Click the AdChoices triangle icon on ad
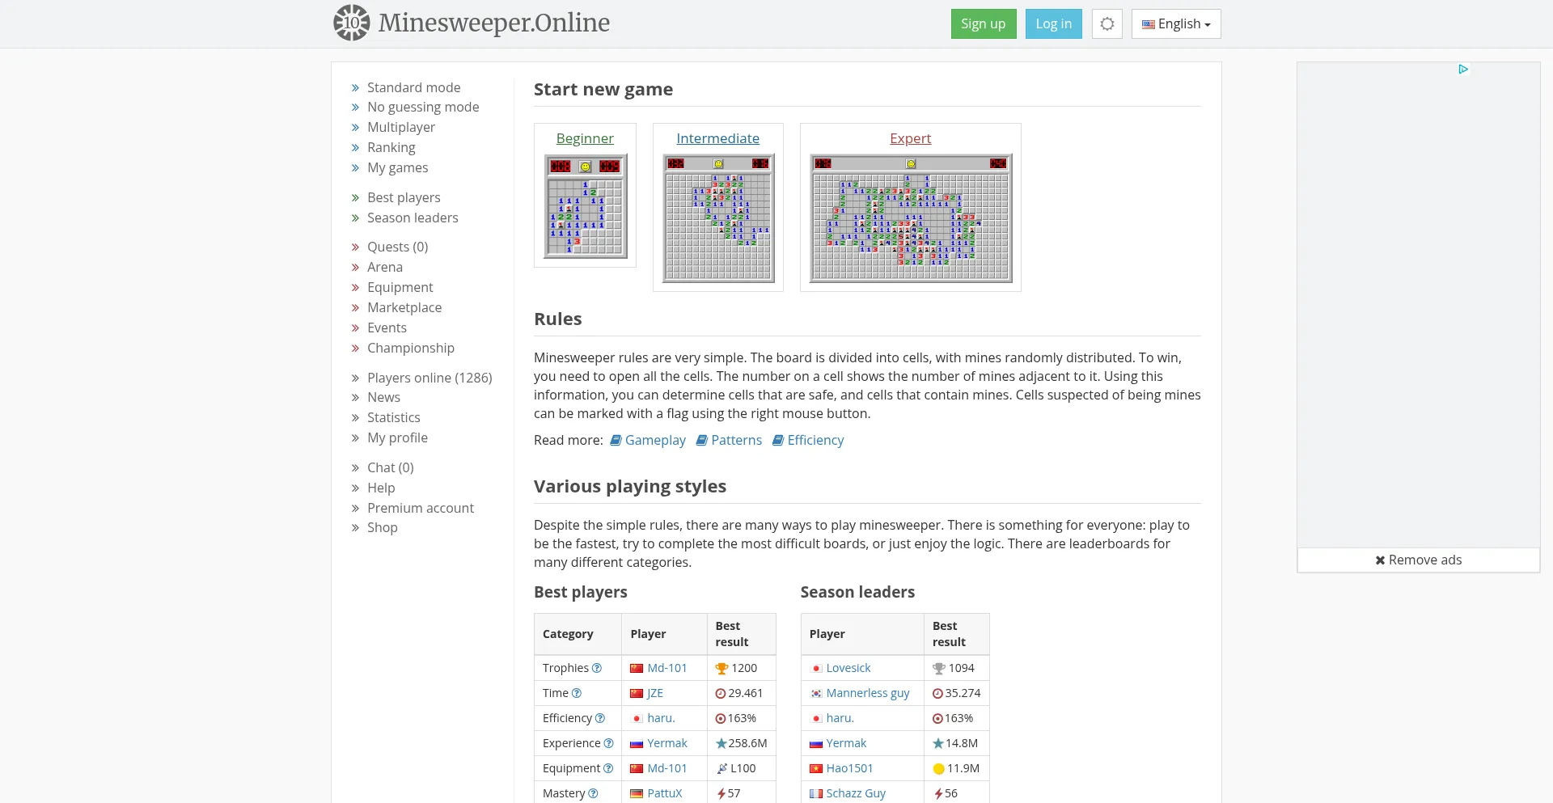Viewport: 1553px width, 803px height. (1463, 70)
